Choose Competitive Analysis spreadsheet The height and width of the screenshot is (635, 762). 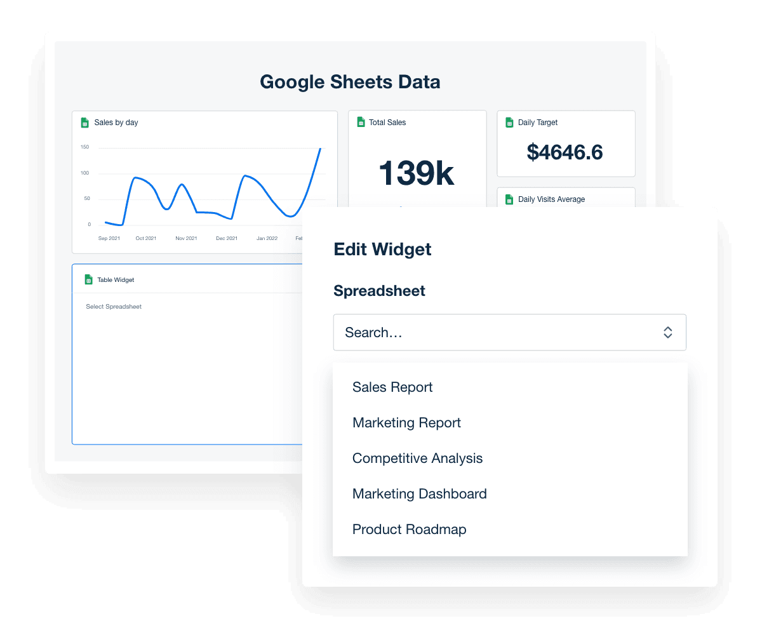(417, 458)
